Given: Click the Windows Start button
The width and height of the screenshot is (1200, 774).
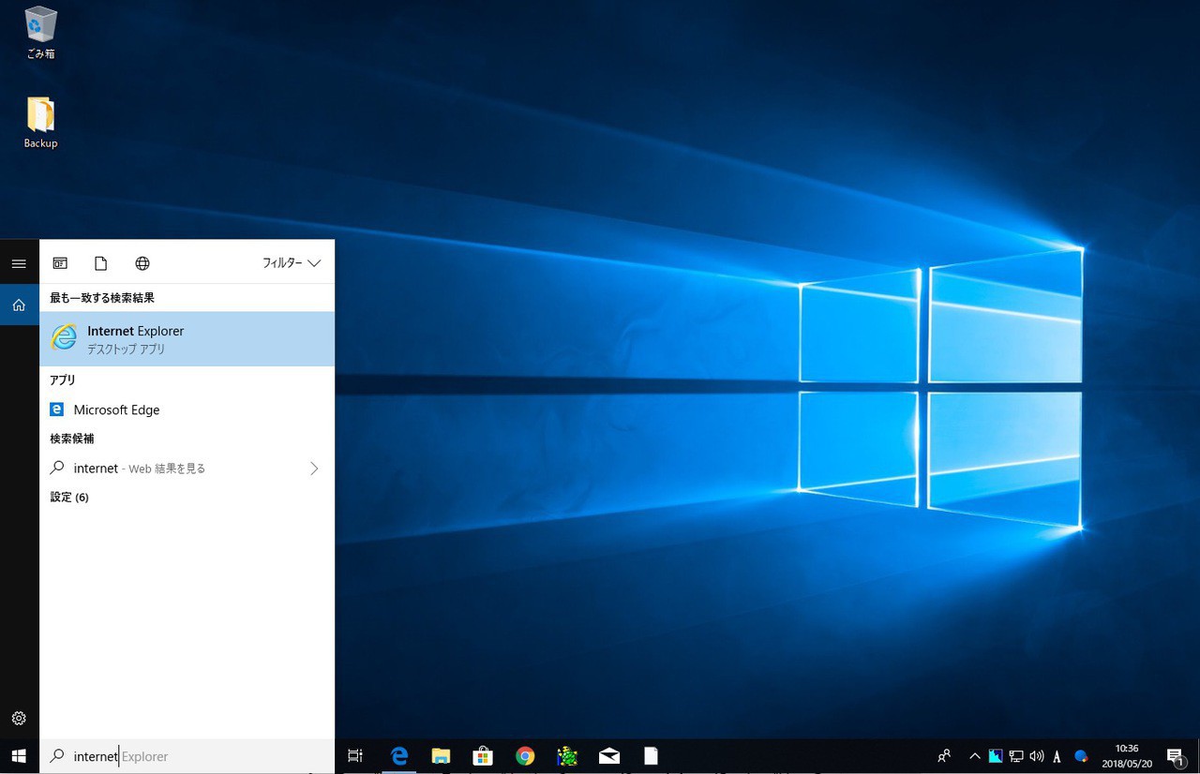Looking at the screenshot, I should (19, 756).
